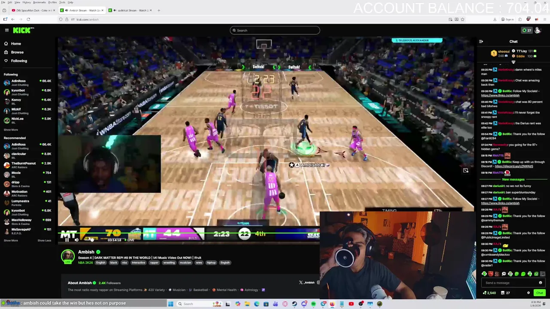Open the Bookmarks menu
This screenshot has height=309, width=550.
40,2
